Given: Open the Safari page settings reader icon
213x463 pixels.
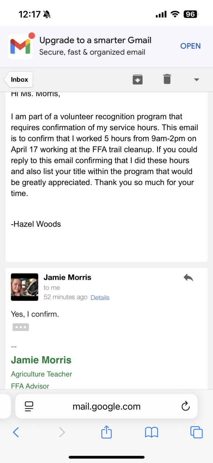Looking at the screenshot, I should pos(29,406).
